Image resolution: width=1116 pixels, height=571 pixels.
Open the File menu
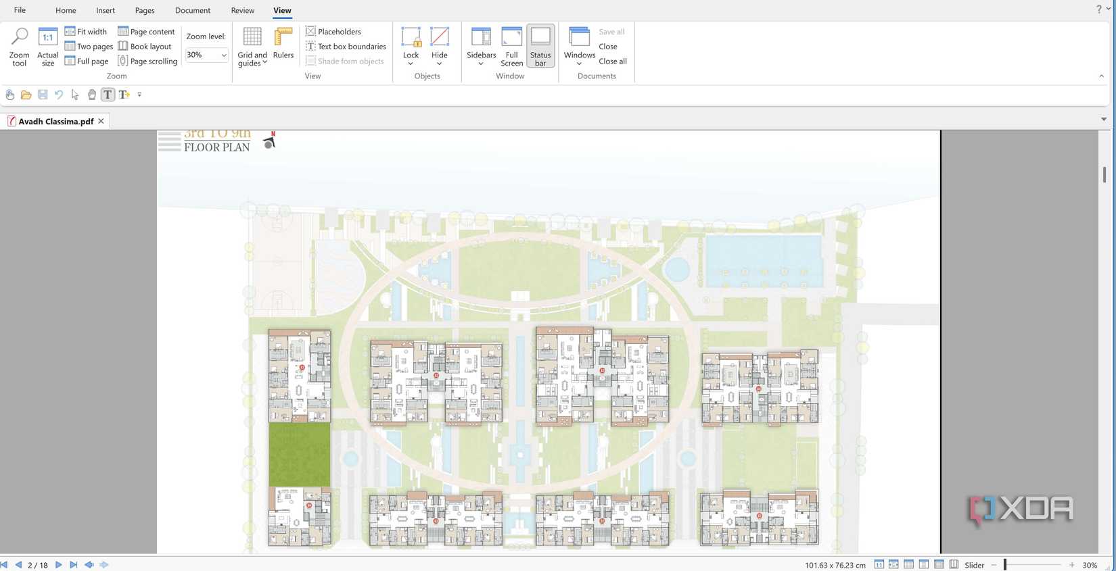pos(20,10)
